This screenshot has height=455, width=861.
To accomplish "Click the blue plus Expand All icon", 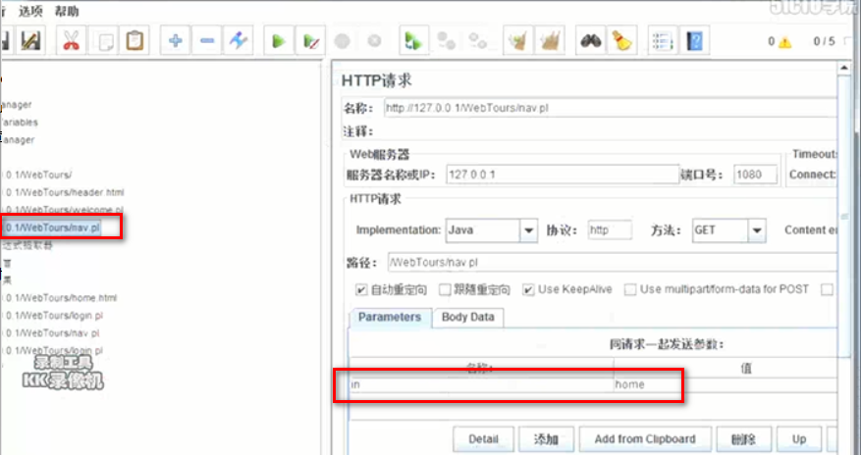I will (x=176, y=41).
